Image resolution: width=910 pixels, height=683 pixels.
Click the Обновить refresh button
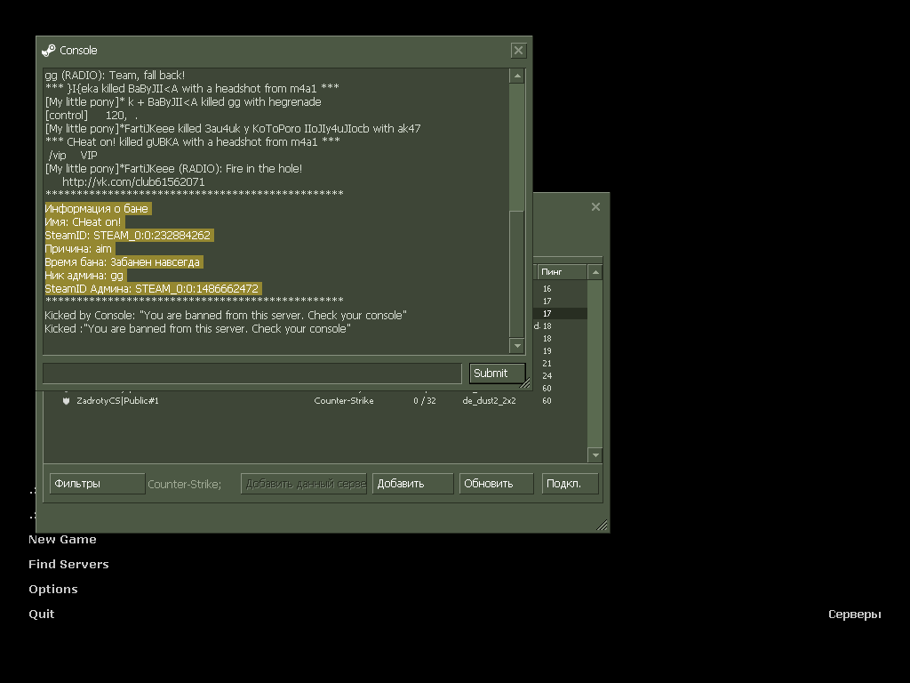pyautogui.click(x=496, y=484)
